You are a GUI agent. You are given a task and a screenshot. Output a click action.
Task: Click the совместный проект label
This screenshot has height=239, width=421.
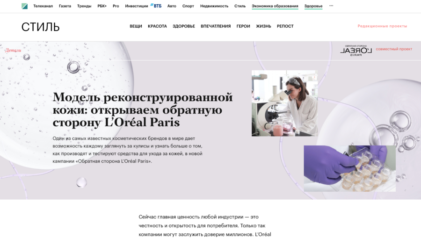tap(394, 49)
